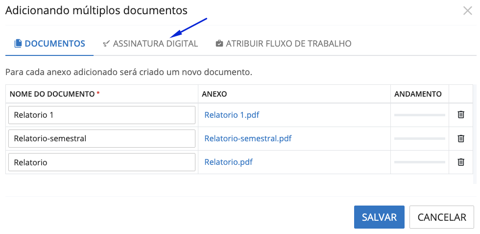Delete the Relatorio 1 document row
480x234 pixels.
[461, 115]
